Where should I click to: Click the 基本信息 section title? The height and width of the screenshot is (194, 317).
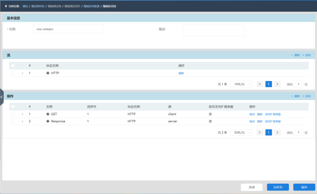[x=13, y=18]
